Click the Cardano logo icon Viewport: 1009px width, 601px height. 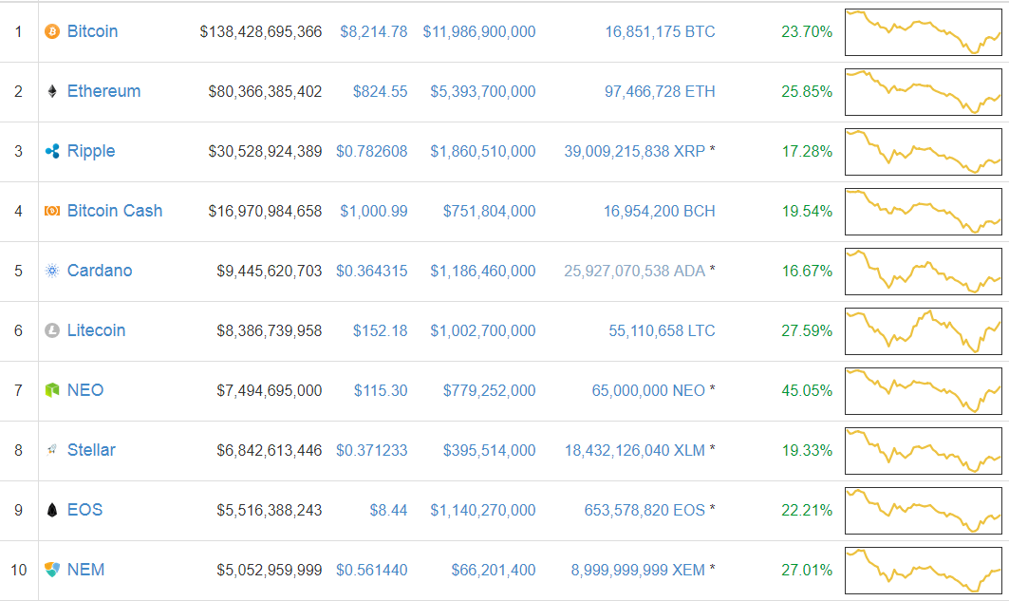[52, 271]
